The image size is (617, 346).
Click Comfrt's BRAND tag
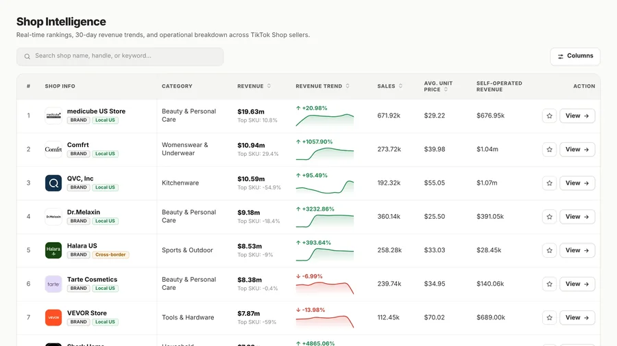pyautogui.click(x=78, y=154)
